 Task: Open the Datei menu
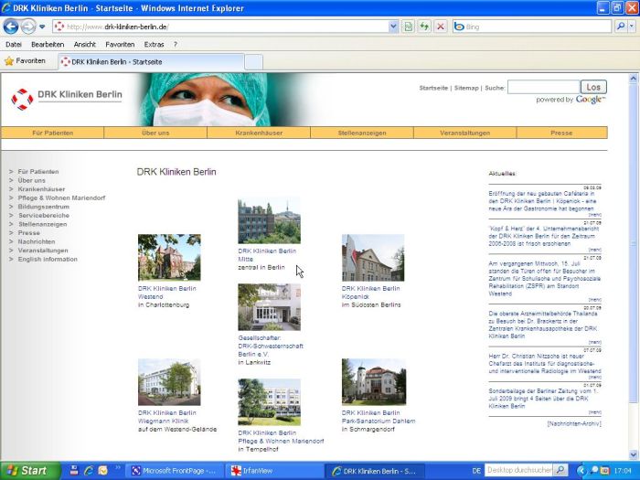[14, 45]
